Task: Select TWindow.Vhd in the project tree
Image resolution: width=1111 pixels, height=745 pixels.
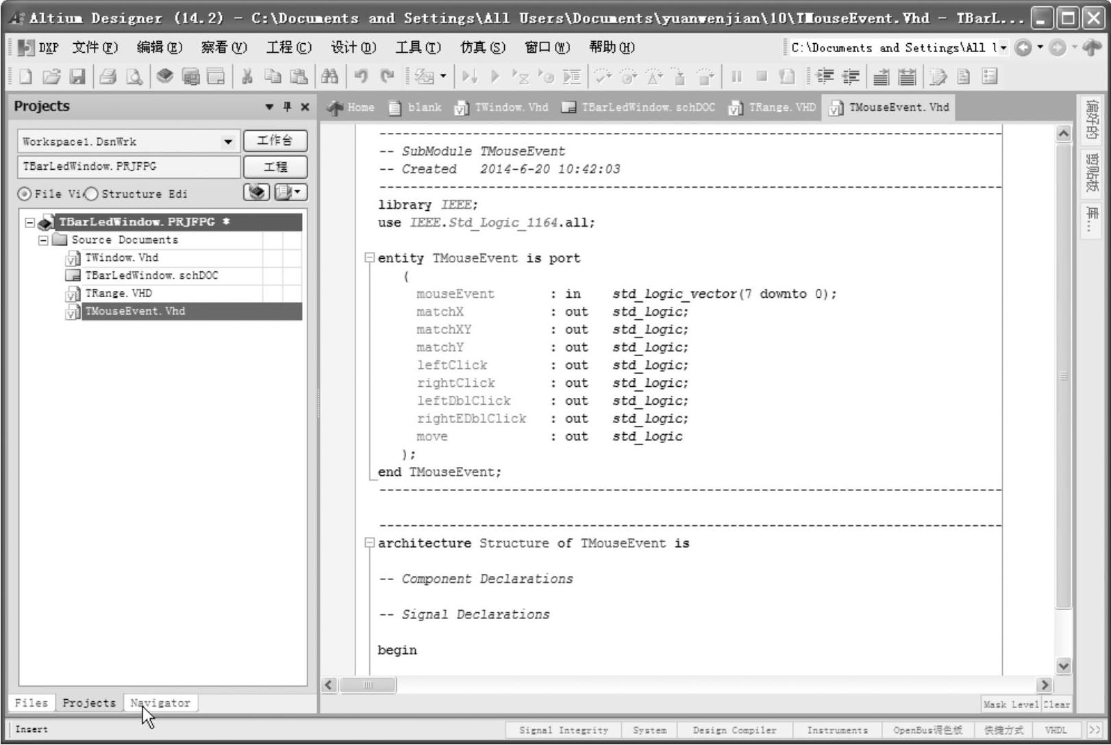Action: (x=121, y=257)
